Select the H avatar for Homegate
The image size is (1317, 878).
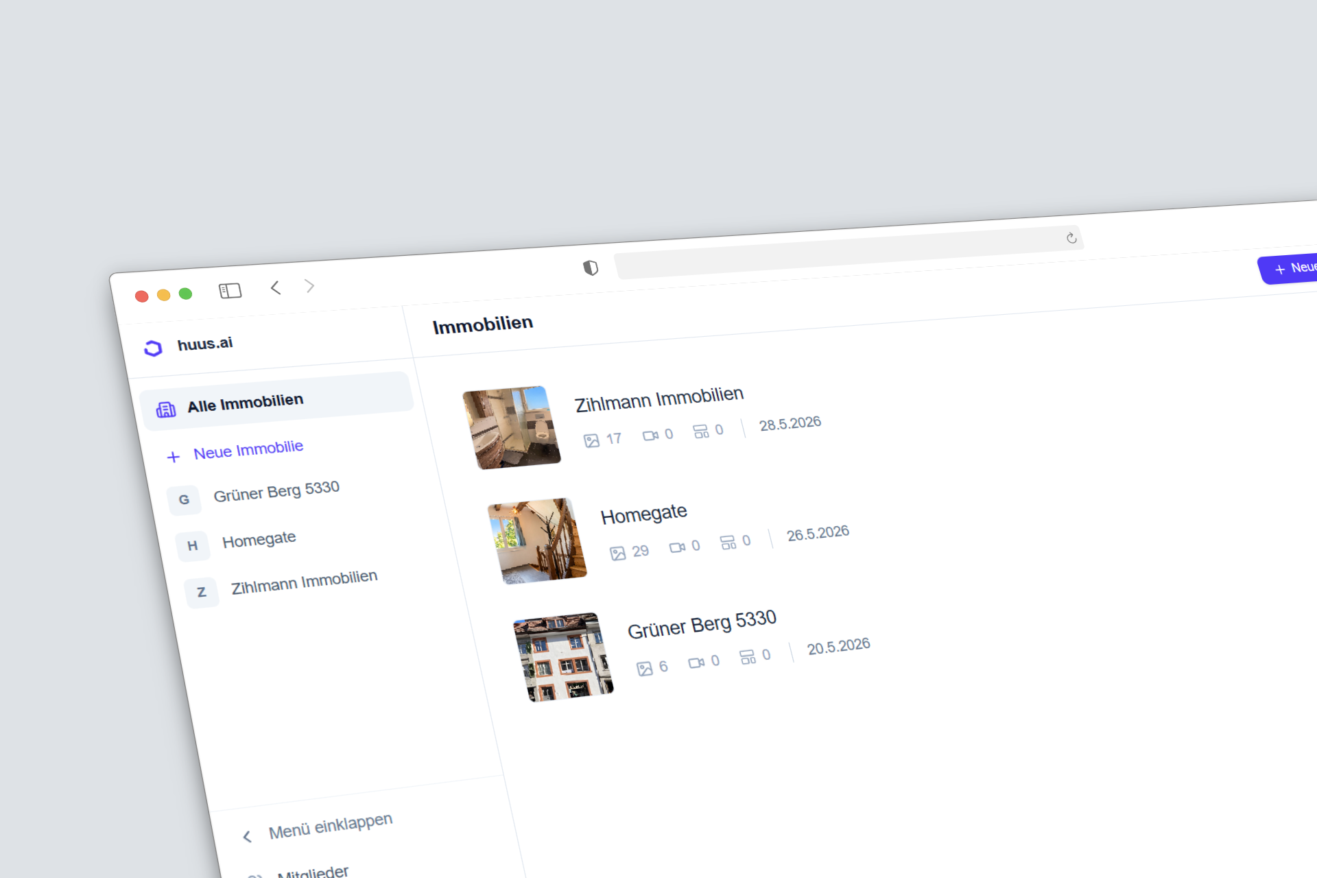click(x=193, y=546)
